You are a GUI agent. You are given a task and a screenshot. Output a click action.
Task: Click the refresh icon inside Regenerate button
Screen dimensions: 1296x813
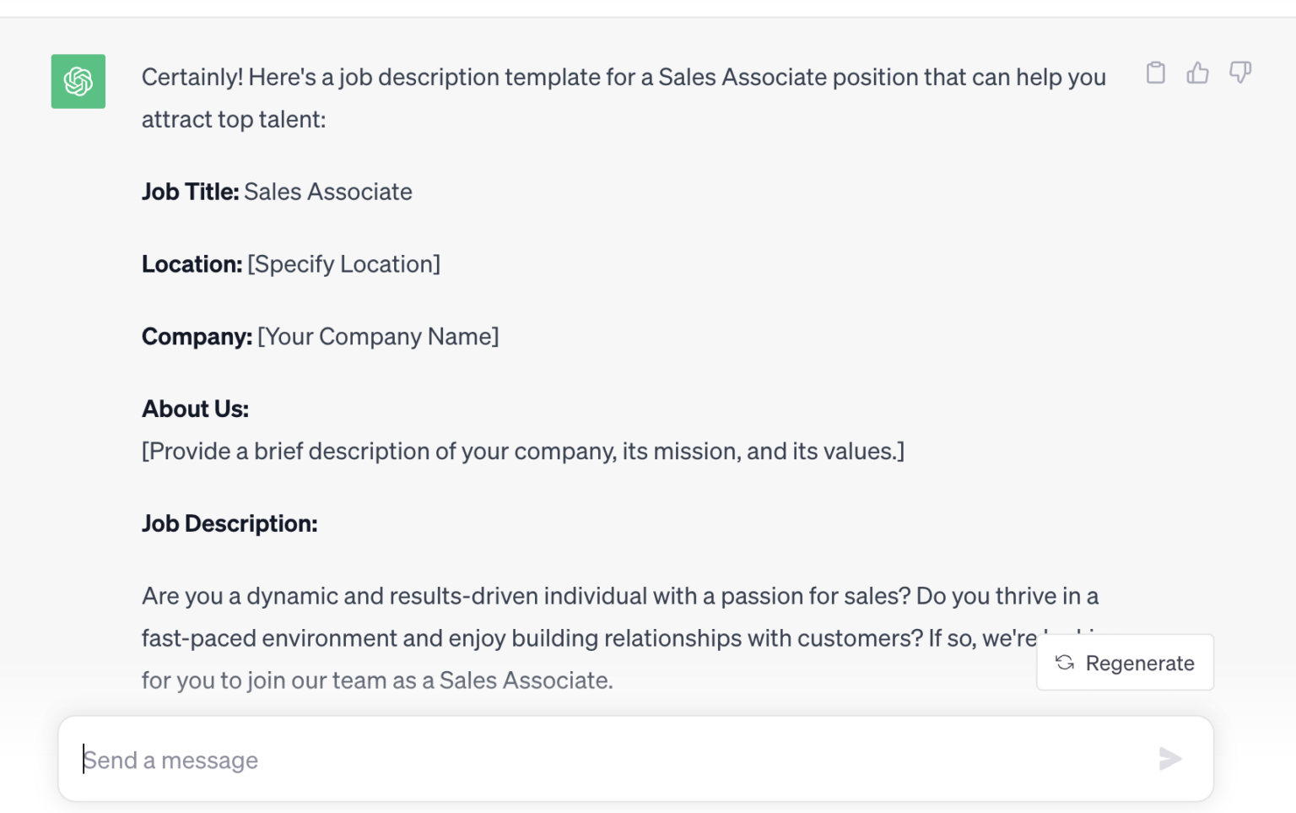pos(1062,664)
